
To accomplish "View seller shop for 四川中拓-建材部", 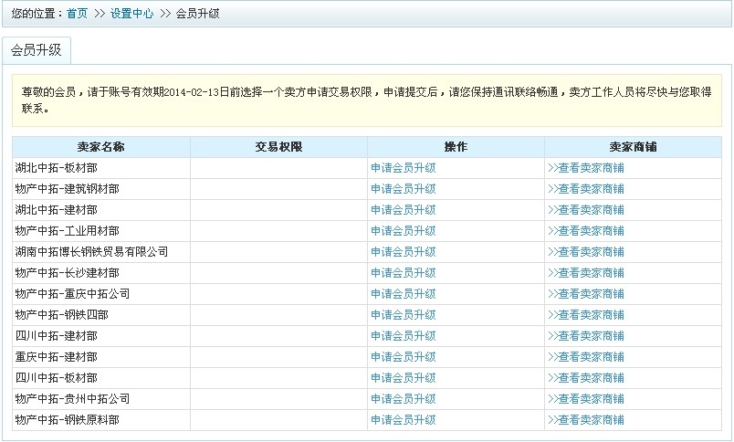I will [586, 335].
